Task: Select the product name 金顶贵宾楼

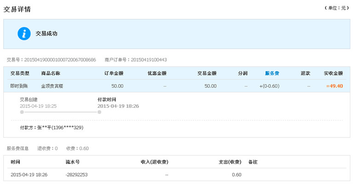Action: point(52,86)
